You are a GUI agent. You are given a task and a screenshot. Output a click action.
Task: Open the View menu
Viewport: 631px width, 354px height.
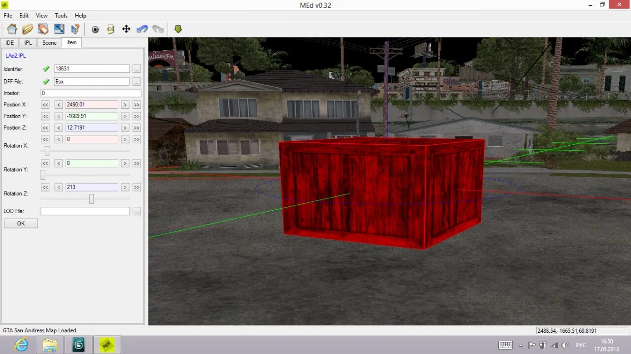(x=42, y=16)
